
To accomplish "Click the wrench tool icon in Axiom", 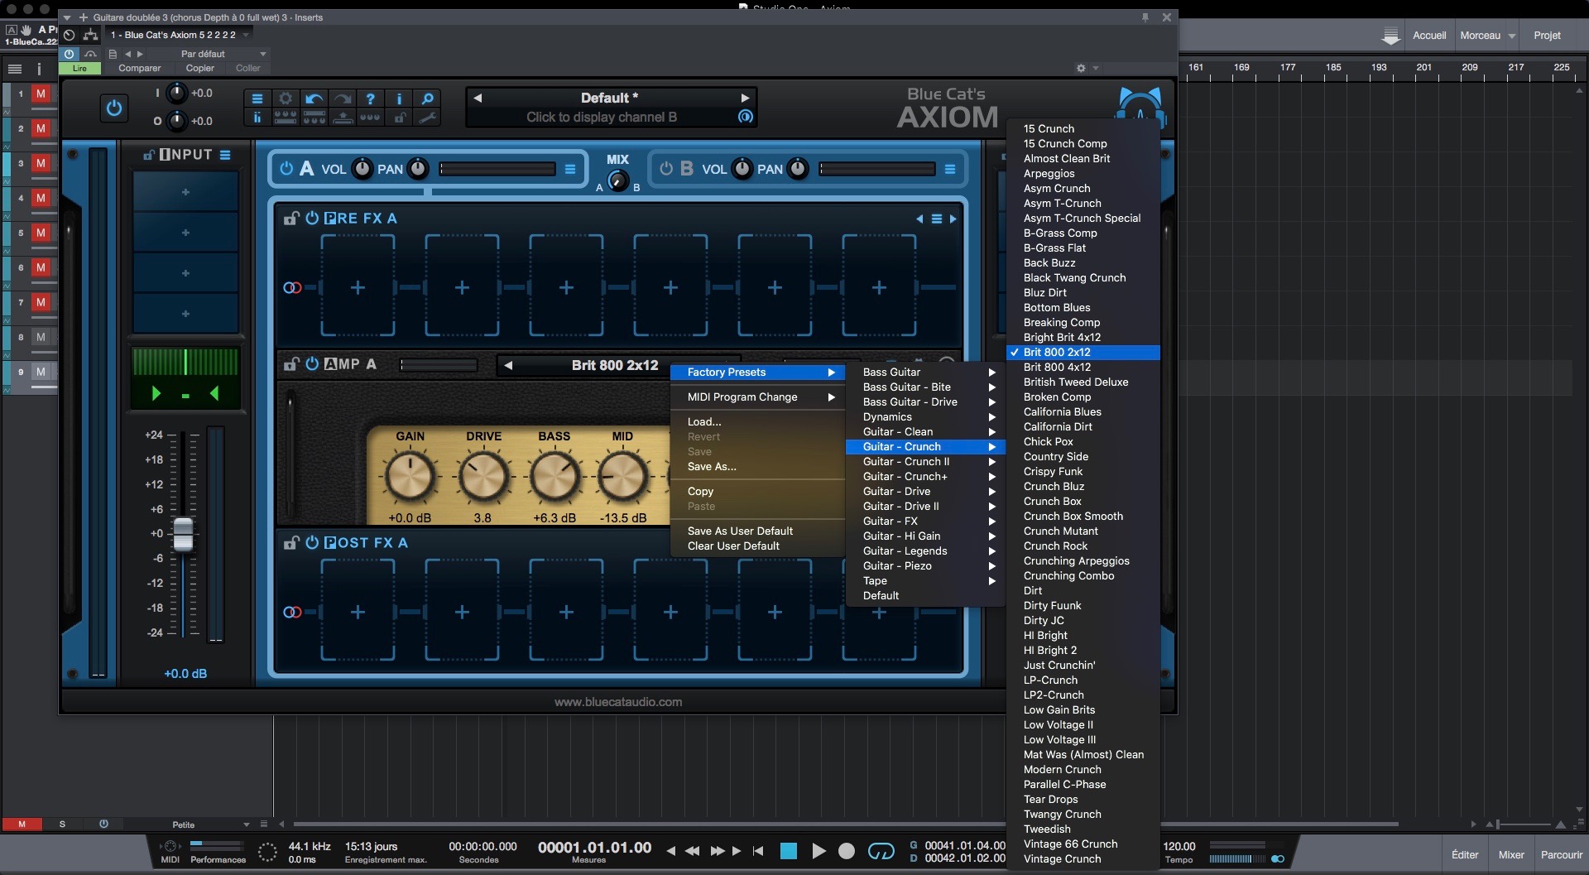I will point(428,118).
